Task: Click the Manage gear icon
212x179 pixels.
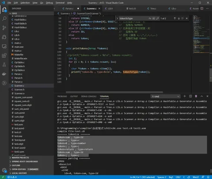Action: coord(4,170)
